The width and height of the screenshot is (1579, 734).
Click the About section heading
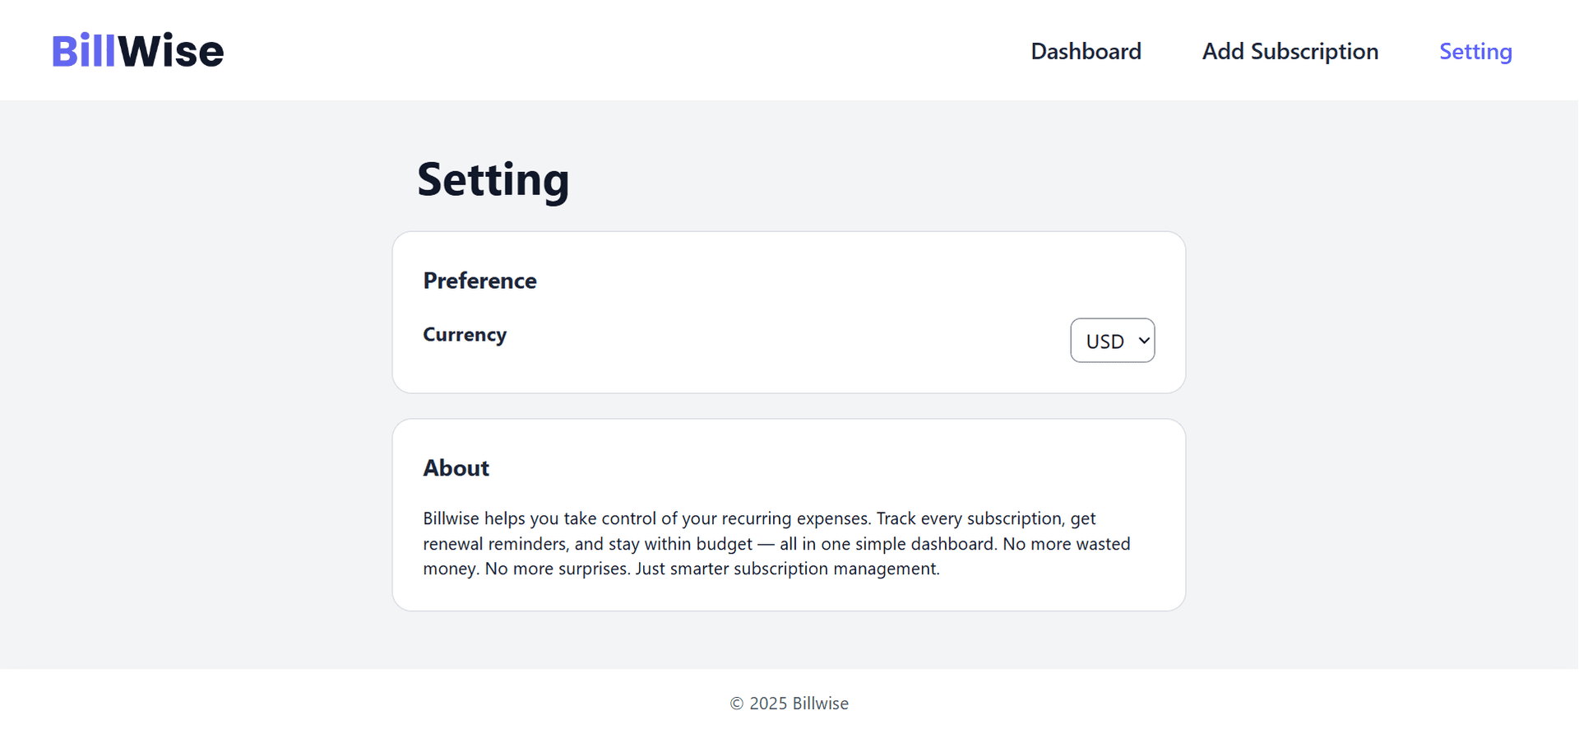[456, 468]
